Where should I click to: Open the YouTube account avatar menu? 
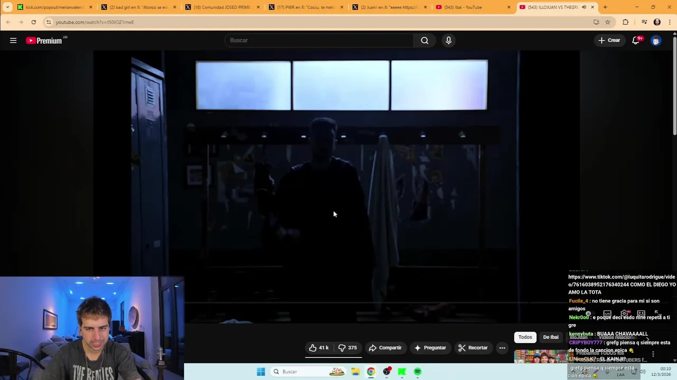(656, 41)
